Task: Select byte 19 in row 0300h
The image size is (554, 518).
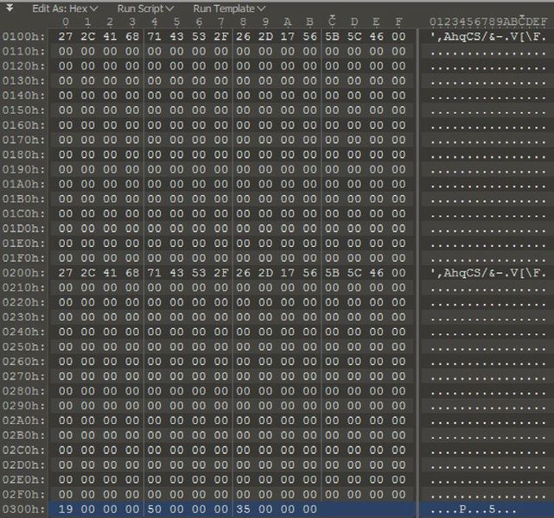Action: point(66,509)
